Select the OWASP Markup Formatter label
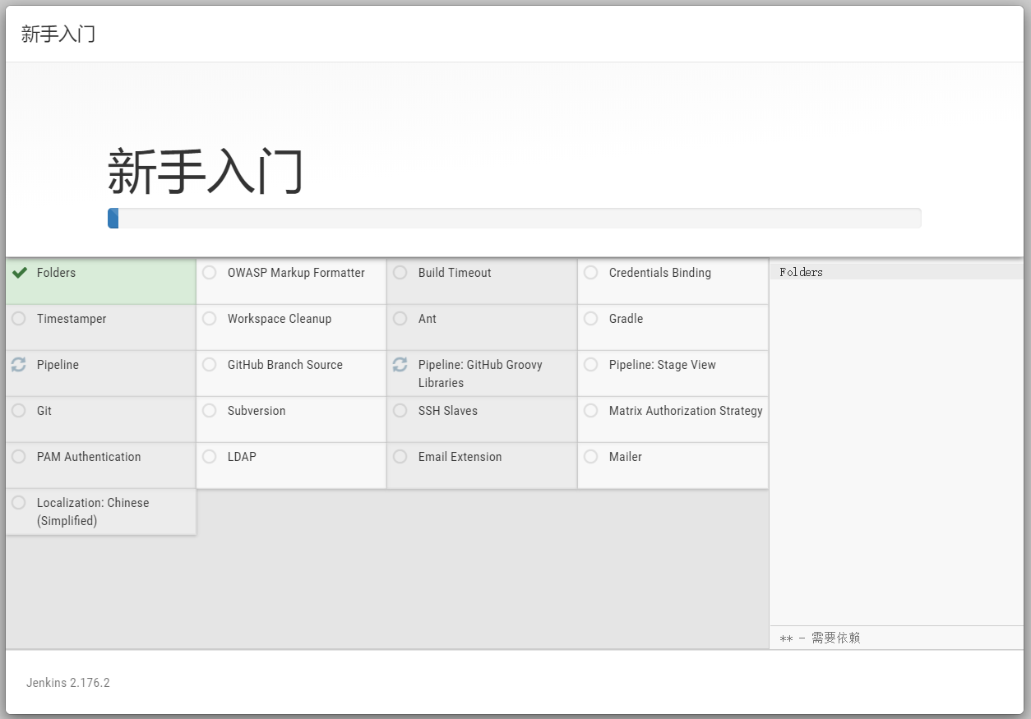1031x719 pixels. (x=296, y=273)
